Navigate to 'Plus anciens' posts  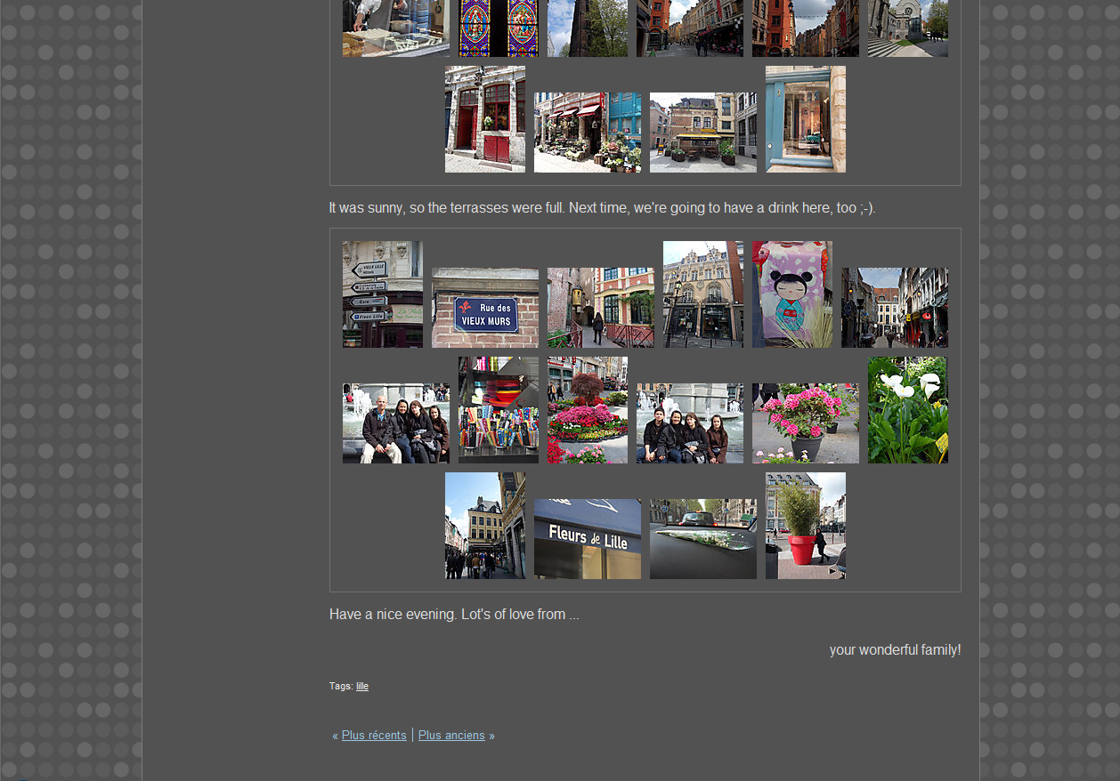point(451,736)
